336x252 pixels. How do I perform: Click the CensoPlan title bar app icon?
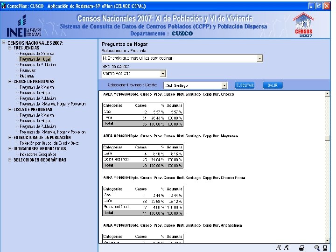pos(3,6)
